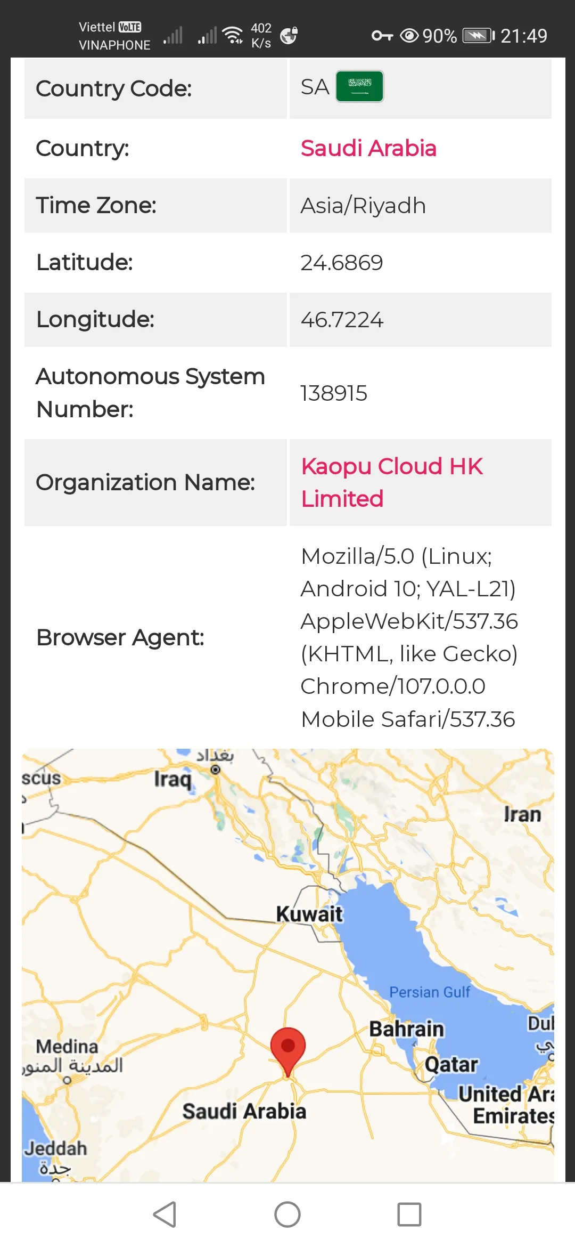The height and width of the screenshot is (1247, 575).
Task: Tap the red location pin on map
Action: 287,1052
